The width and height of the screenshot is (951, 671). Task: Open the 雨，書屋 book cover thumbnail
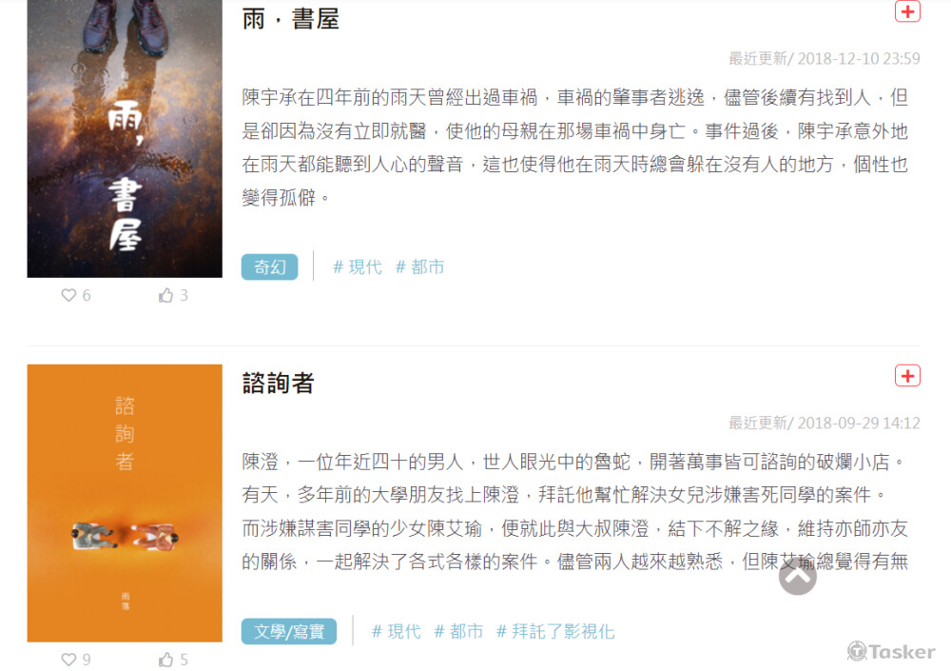click(x=125, y=138)
